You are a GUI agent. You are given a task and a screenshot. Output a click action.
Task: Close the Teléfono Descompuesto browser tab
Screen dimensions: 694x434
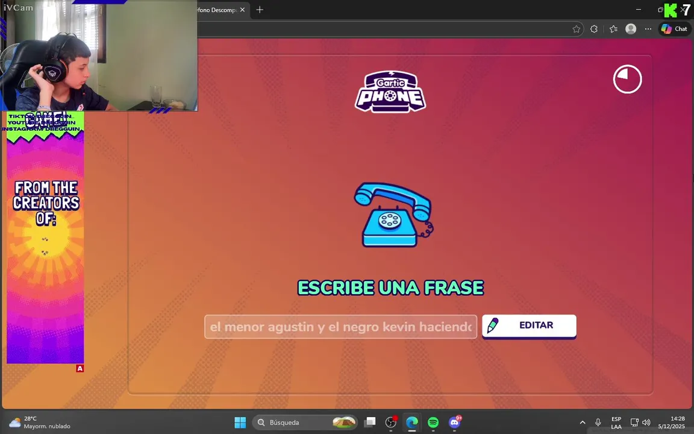pyautogui.click(x=242, y=10)
